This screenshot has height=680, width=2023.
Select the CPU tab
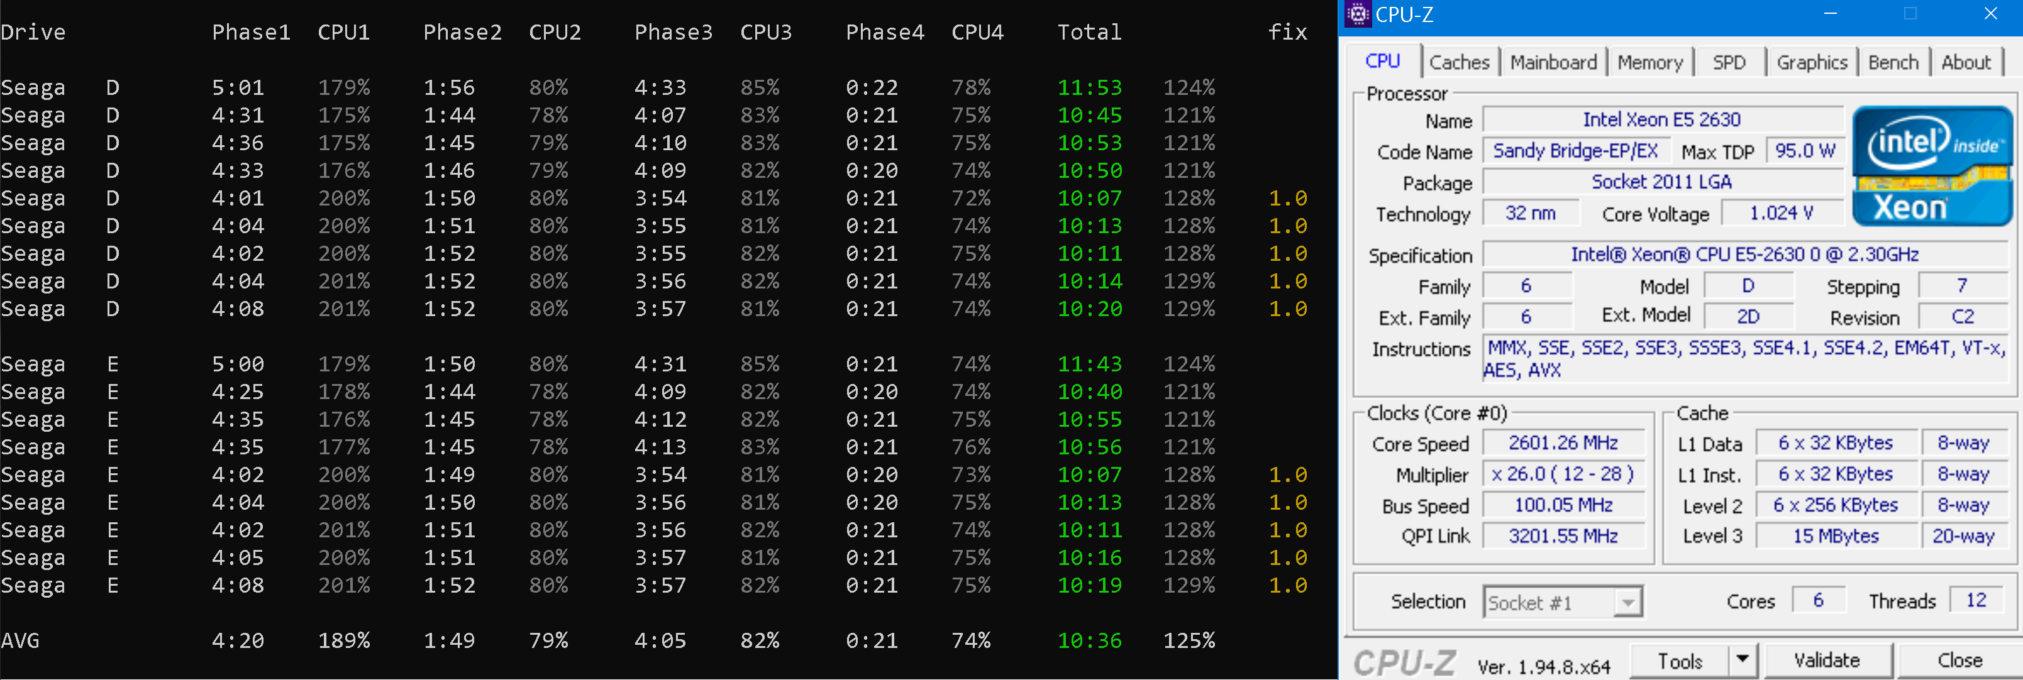pos(1382,60)
